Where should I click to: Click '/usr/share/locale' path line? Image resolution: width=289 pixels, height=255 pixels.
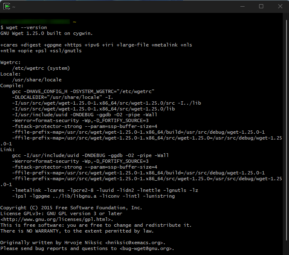coord(37,80)
